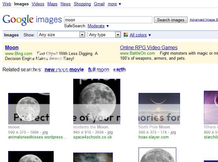Select related search new moon movie
The image size is (218, 162).
[x=64, y=69]
